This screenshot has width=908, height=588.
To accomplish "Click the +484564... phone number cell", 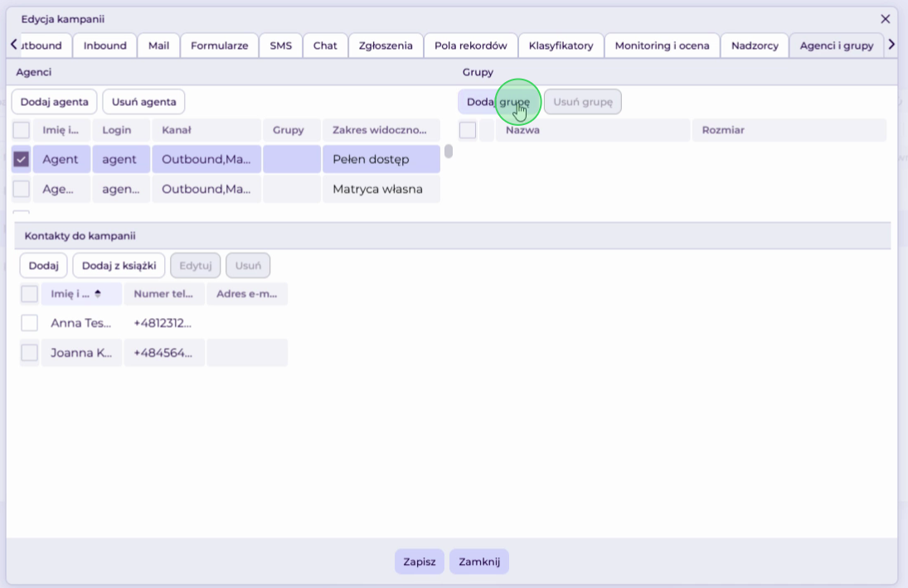I will point(164,353).
